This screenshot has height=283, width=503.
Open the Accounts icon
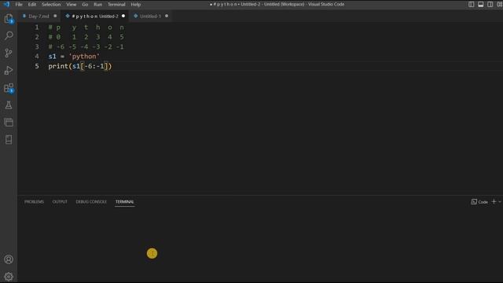pos(9,259)
